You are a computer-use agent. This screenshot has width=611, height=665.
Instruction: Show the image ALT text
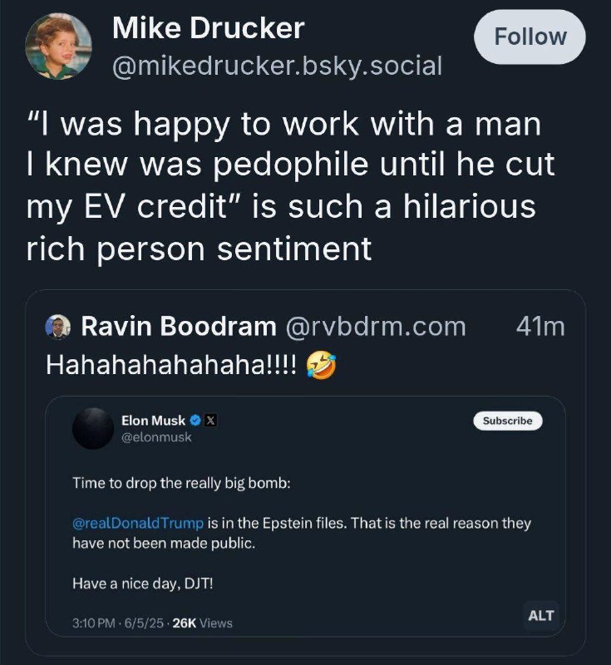coord(541,615)
